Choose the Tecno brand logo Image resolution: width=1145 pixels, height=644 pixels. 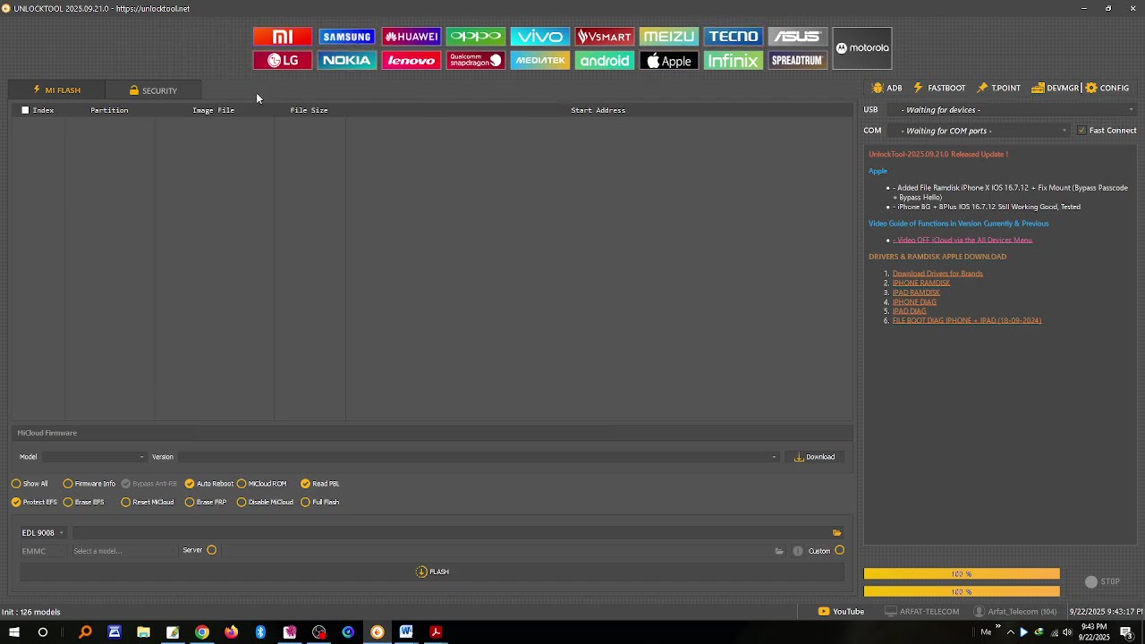point(734,37)
